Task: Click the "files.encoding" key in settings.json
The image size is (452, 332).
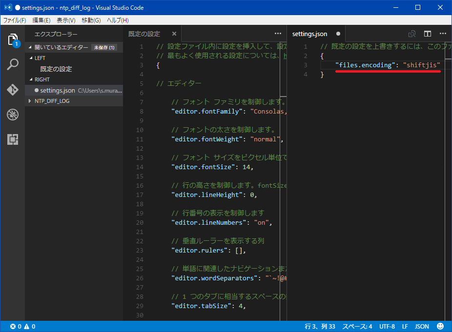Action: pos(365,65)
